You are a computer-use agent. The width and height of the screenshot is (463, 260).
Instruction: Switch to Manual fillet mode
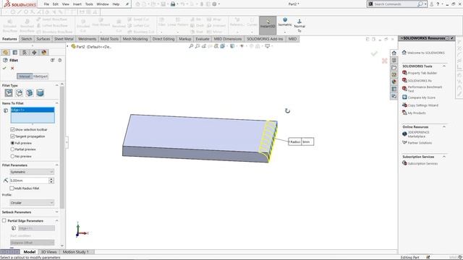[x=25, y=77]
